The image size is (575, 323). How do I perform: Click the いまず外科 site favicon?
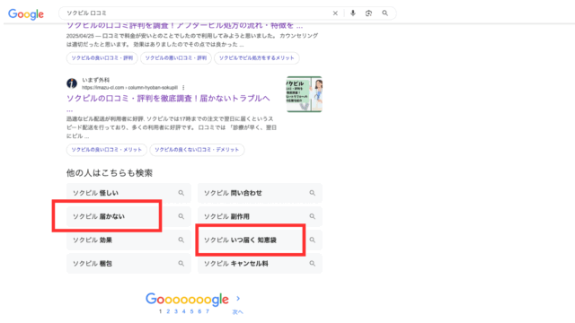point(72,83)
